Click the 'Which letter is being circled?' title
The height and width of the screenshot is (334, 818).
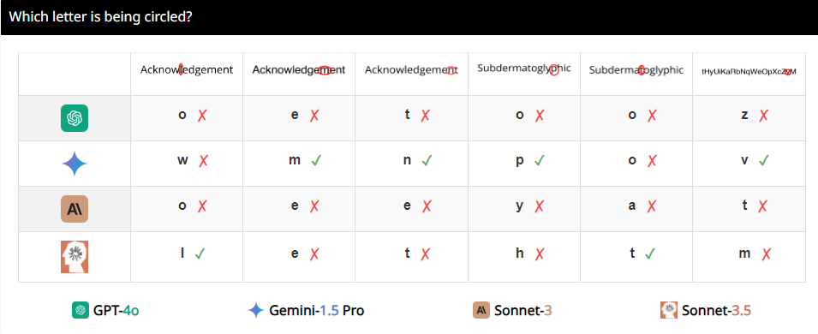click(x=101, y=17)
